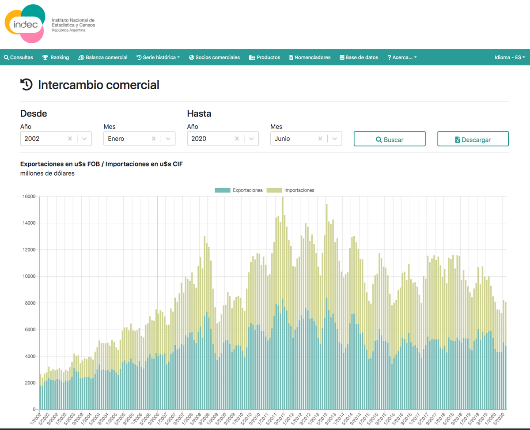Open Nomencladores
This screenshot has height=430, width=530.
310,57
